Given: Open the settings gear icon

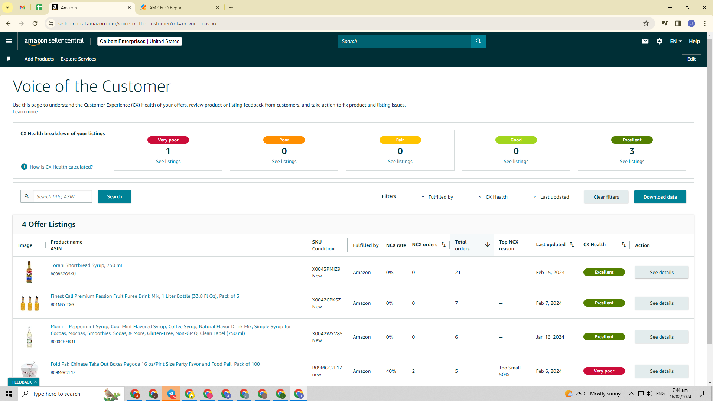Looking at the screenshot, I should coord(660,41).
